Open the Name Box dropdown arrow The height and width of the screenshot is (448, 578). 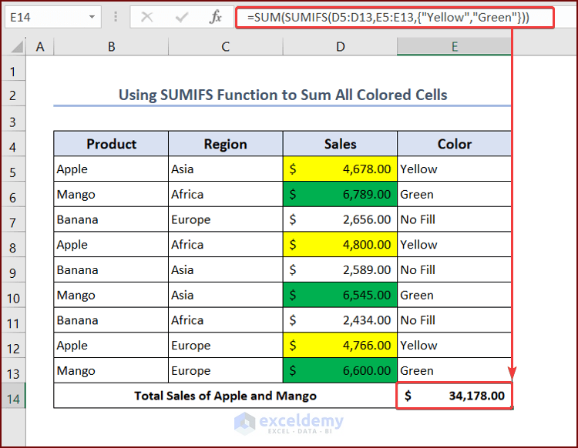coord(92,17)
